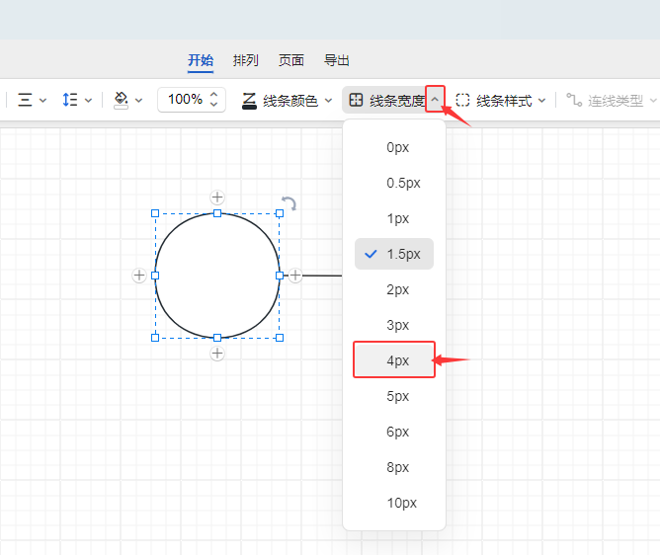The height and width of the screenshot is (555, 660).
Task: Open the line spacing tool
Action: pyautogui.click(x=70, y=100)
